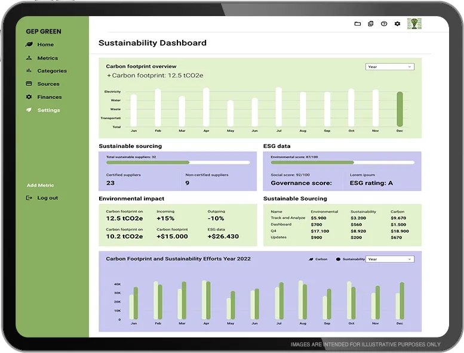Click the user profile avatar thumbnail
This screenshot has width=464, height=353.
point(414,24)
